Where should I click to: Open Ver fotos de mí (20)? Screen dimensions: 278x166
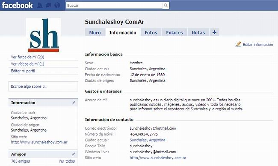point(27,57)
